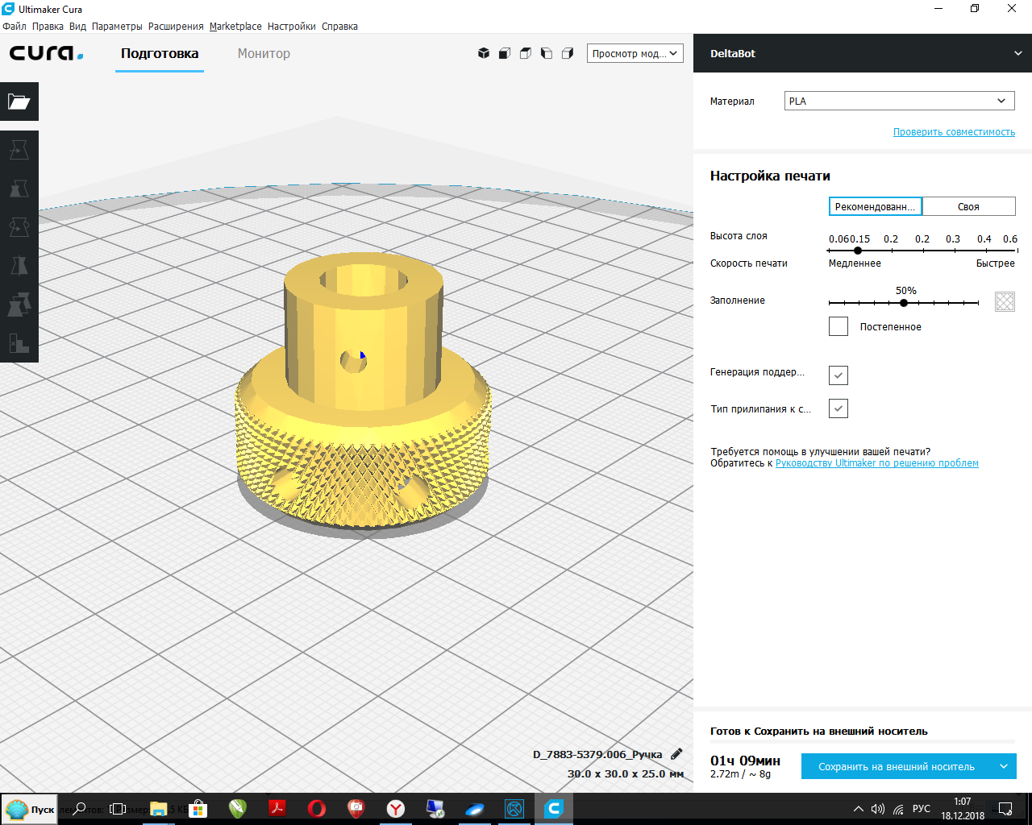Select the Mirror tool in left toolbar
This screenshot has width=1032, height=825.
pos(19,266)
